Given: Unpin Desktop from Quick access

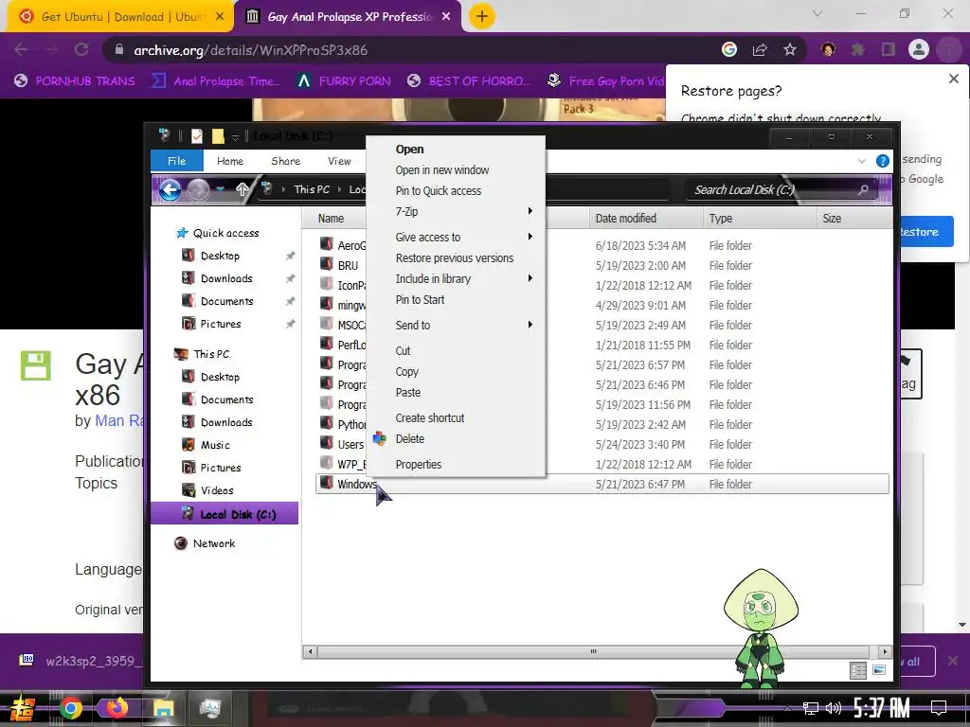Looking at the screenshot, I should pyautogui.click(x=290, y=256).
